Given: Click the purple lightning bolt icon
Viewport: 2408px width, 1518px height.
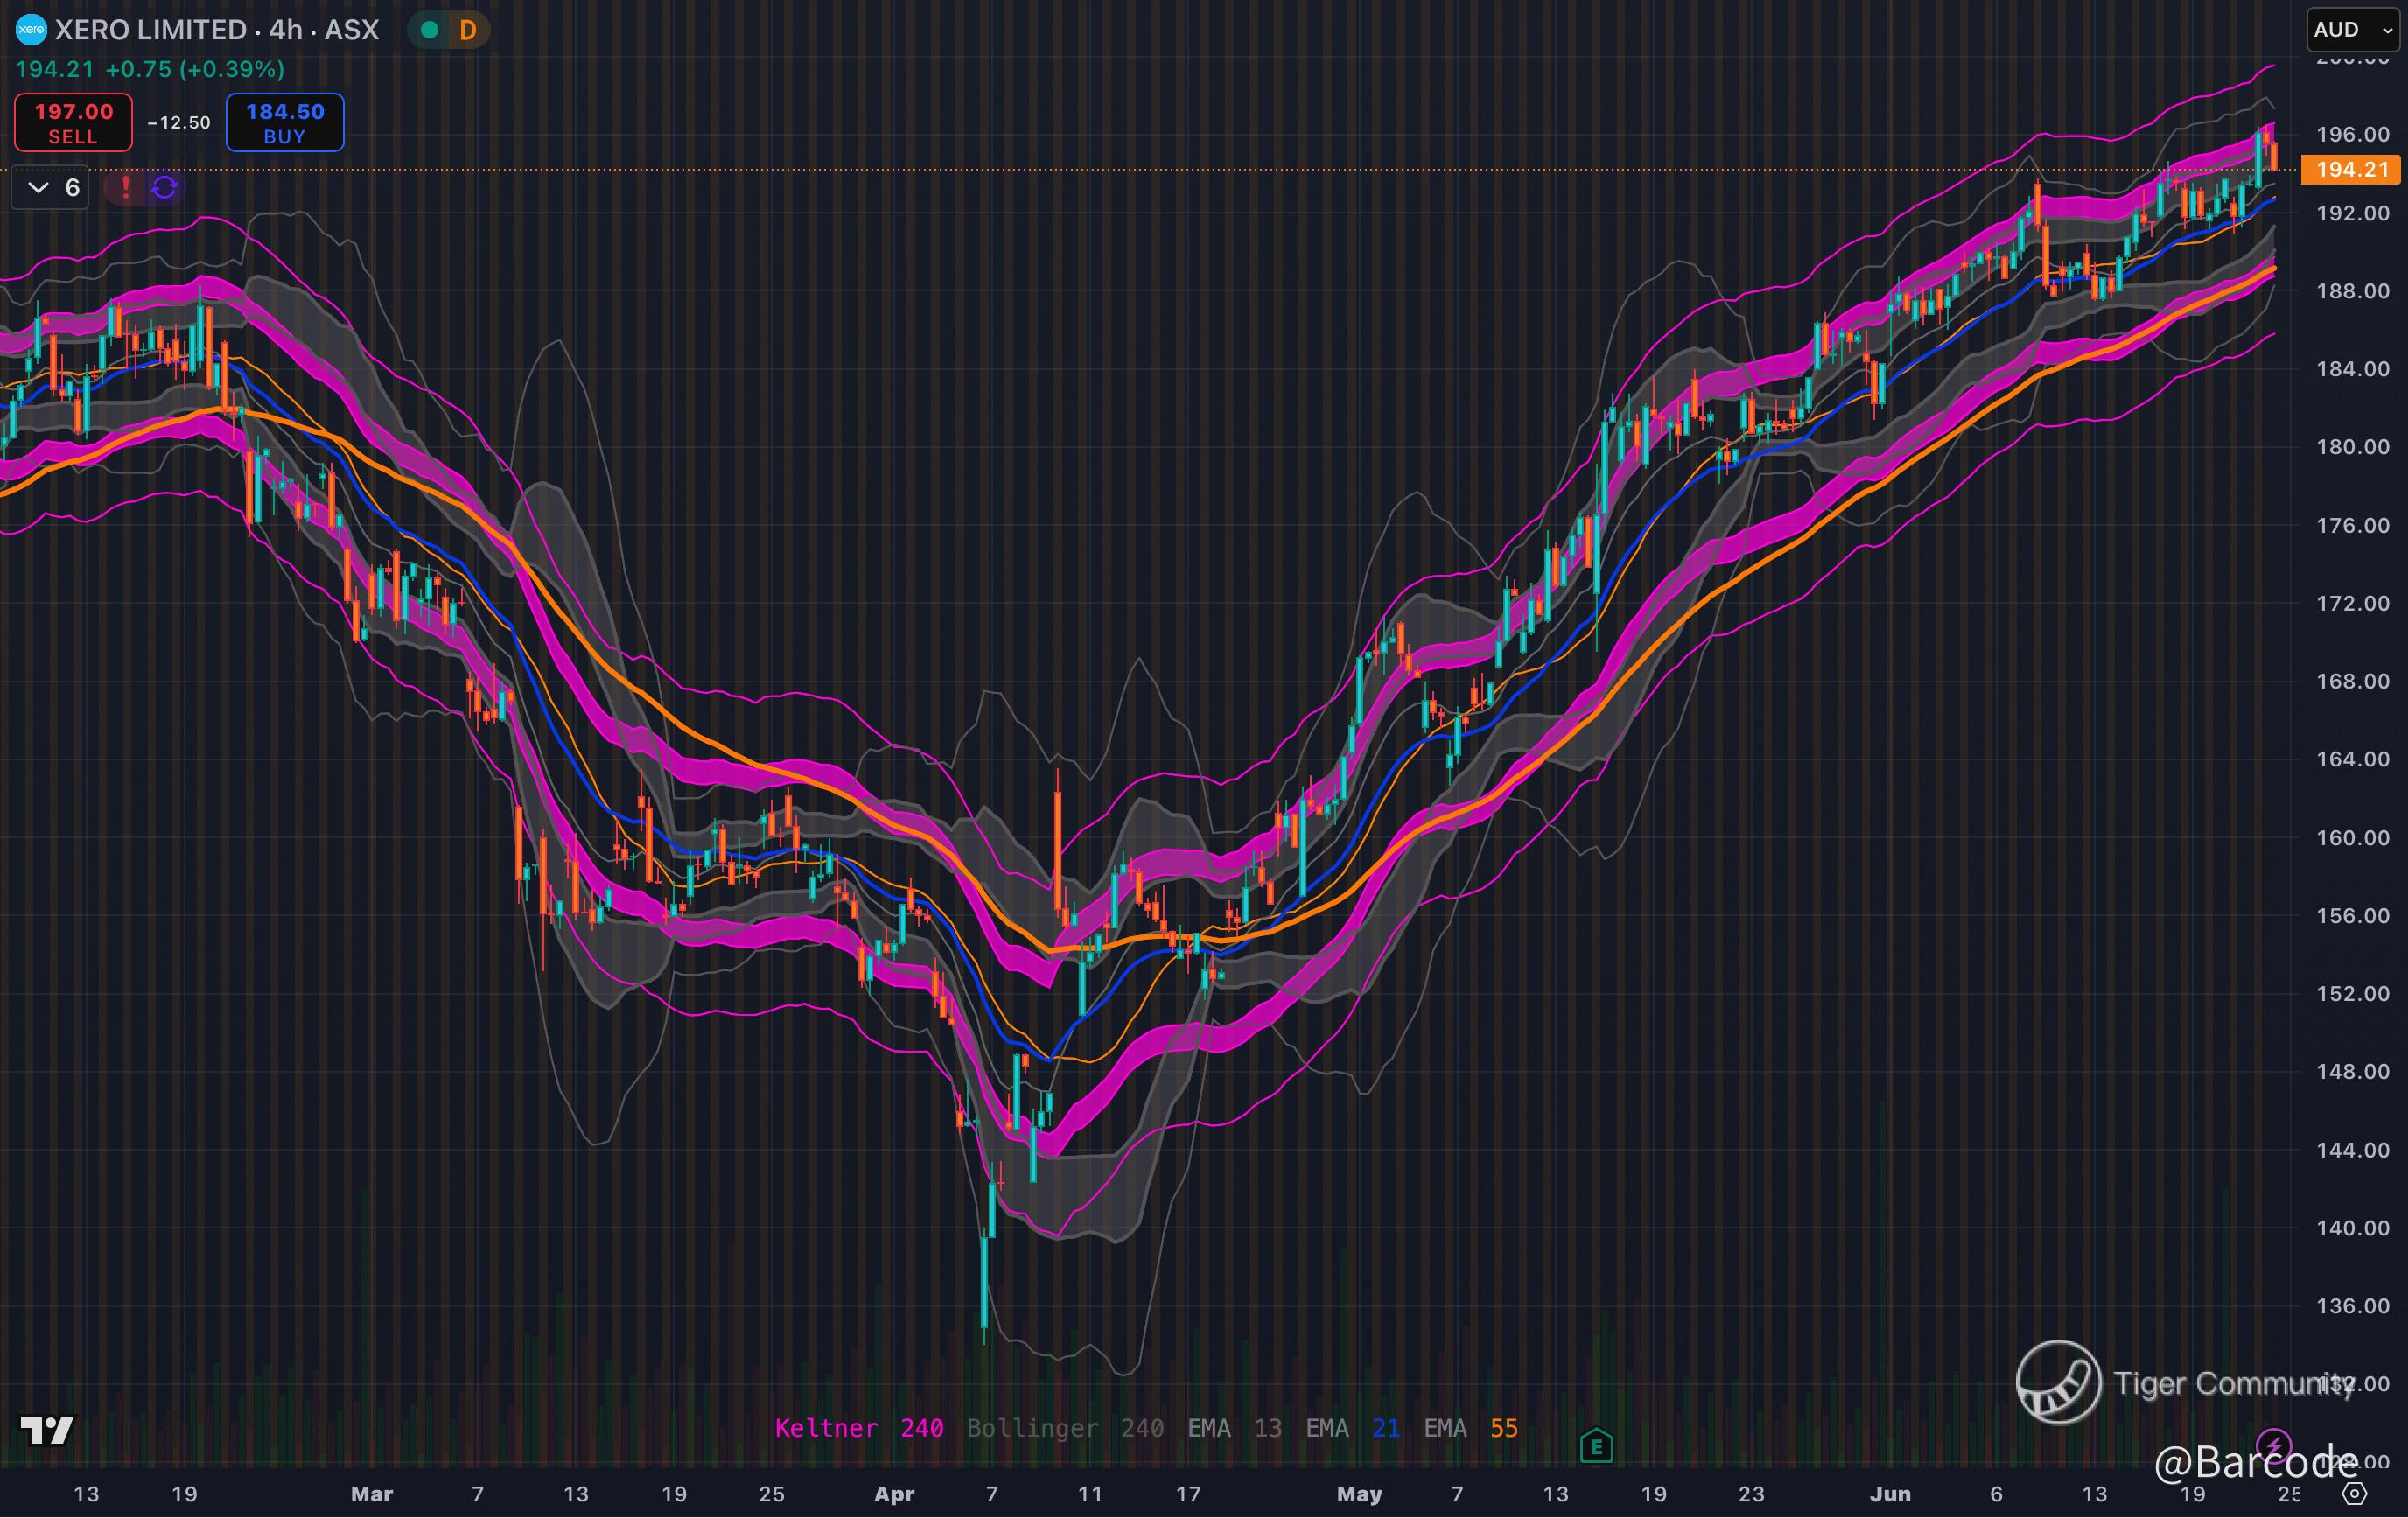Looking at the screenshot, I should [x=2274, y=1445].
